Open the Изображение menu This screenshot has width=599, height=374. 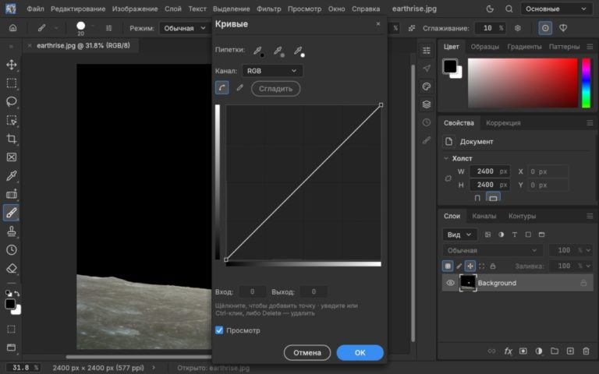coord(135,9)
